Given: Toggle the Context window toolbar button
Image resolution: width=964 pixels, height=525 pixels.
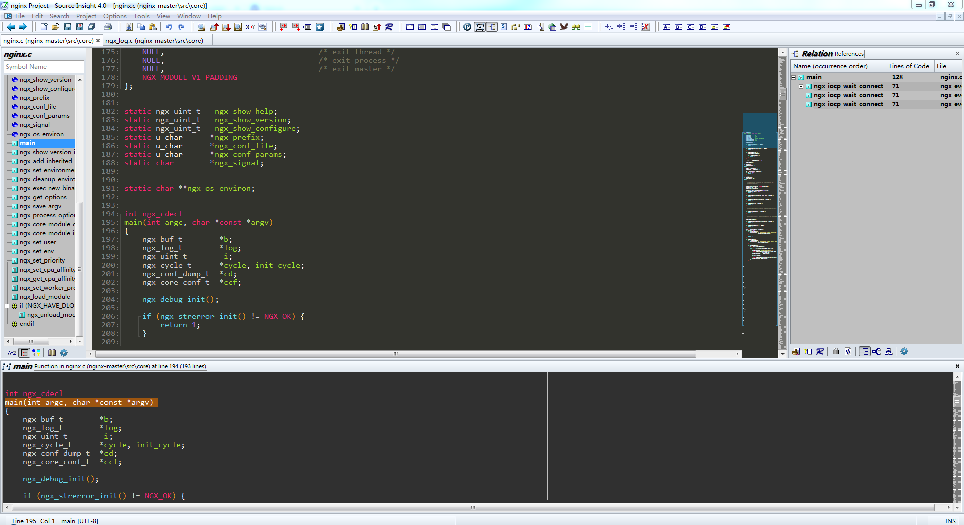Looking at the screenshot, I should click(x=480, y=27).
